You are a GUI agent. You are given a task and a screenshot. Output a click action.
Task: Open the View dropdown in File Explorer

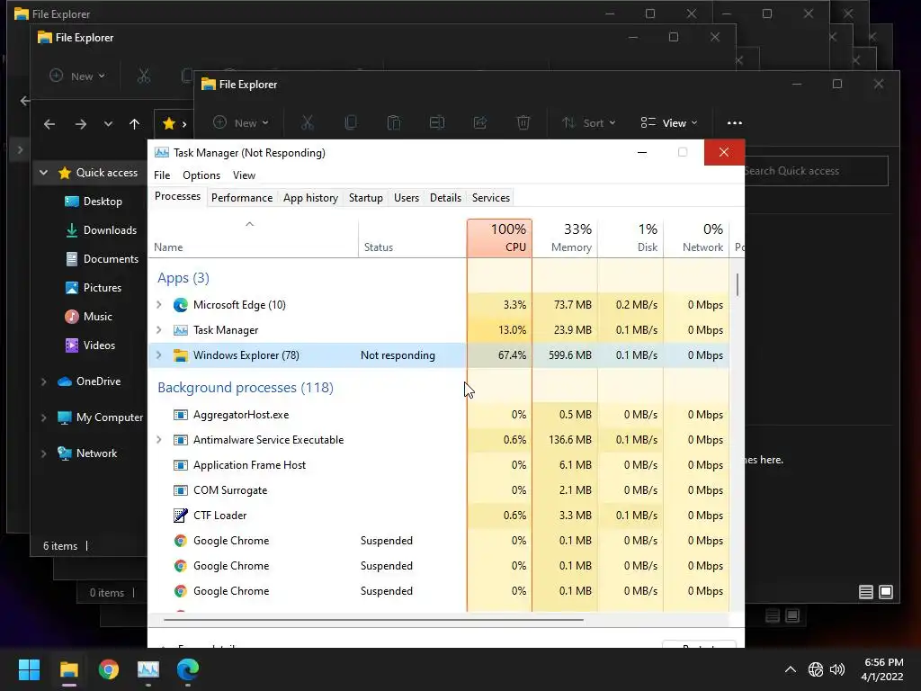tap(669, 122)
